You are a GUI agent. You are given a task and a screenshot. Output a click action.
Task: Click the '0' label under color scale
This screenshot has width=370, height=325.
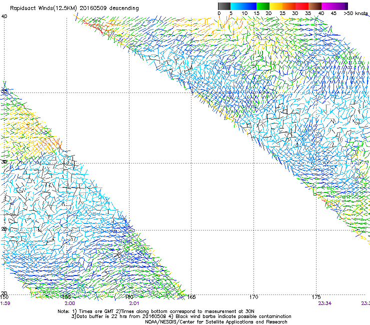click(219, 13)
